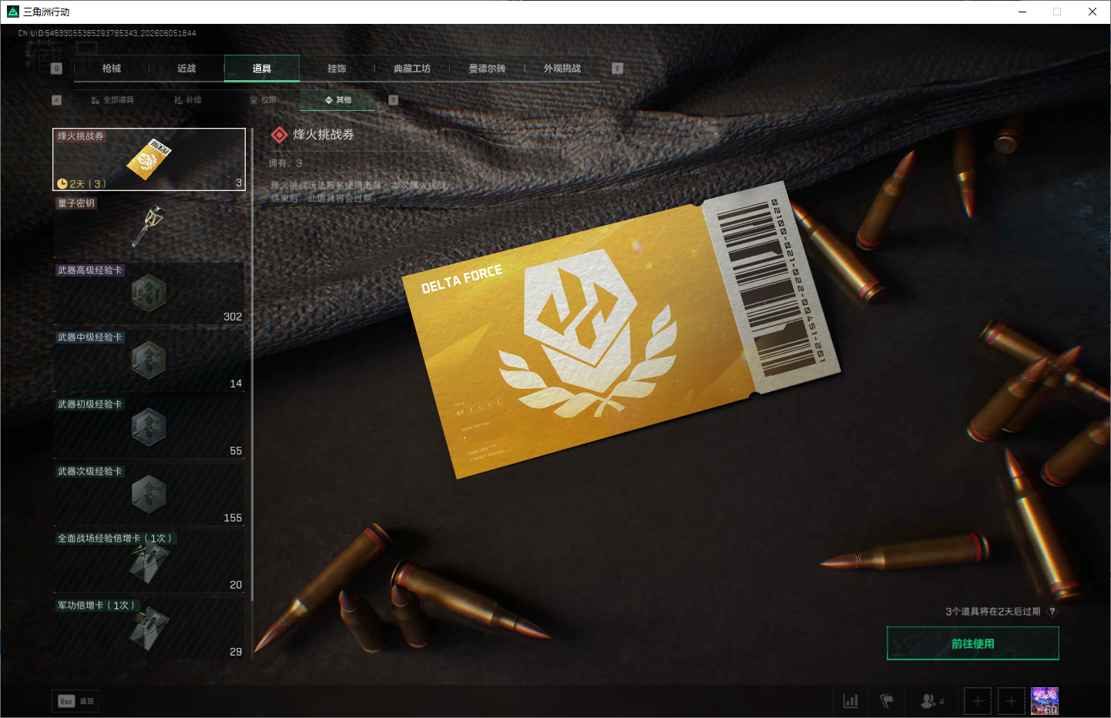Open the 外观挑战 tab

(x=562, y=69)
